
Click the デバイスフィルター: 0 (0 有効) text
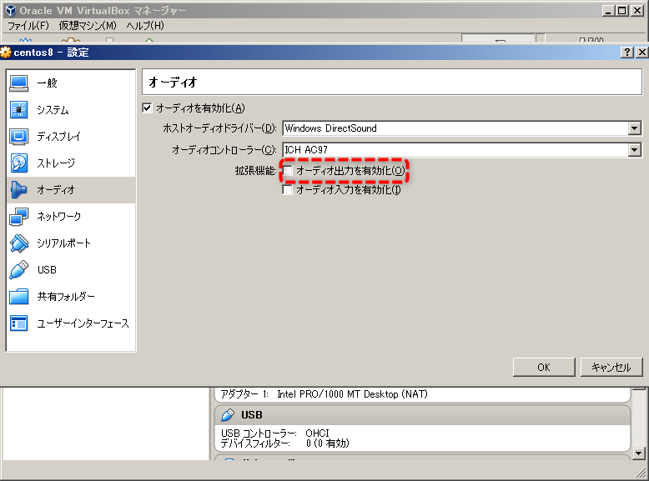[284, 443]
